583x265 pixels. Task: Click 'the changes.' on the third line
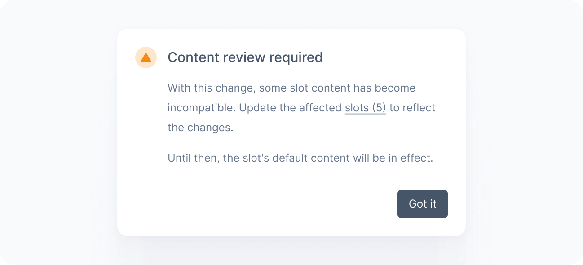click(200, 128)
